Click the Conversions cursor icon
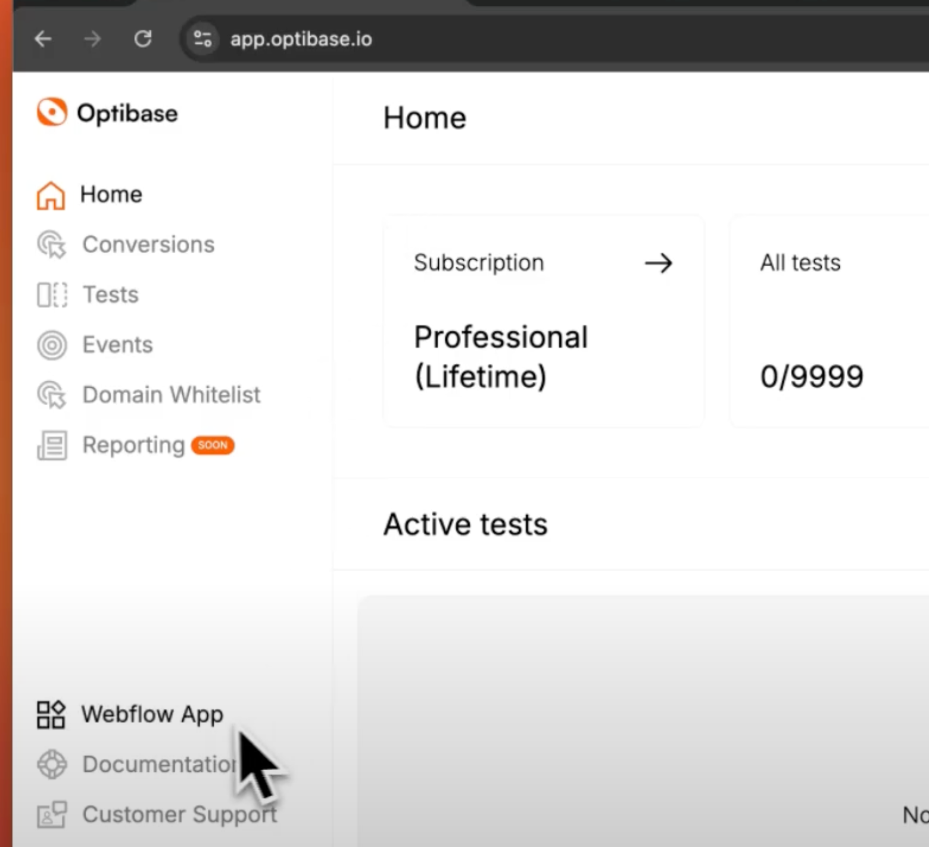Viewport: 929px width, 847px height. click(x=52, y=245)
